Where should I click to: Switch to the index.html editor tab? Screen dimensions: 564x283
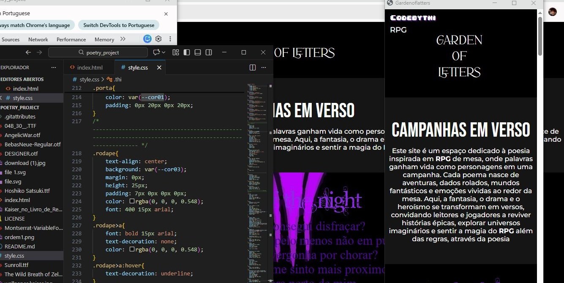click(89, 67)
